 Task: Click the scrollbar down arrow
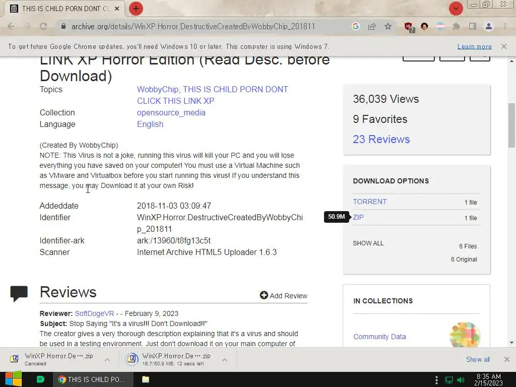pyautogui.click(x=511, y=343)
